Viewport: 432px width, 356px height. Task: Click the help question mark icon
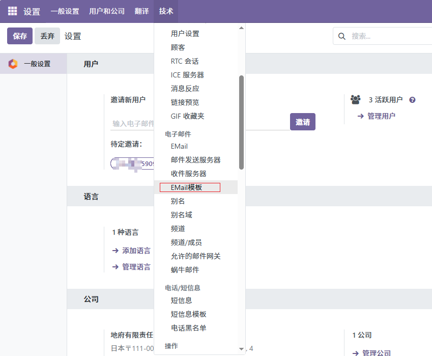[x=412, y=100]
